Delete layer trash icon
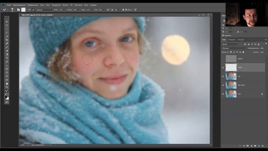 pyautogui.click(x=263, y=146)
